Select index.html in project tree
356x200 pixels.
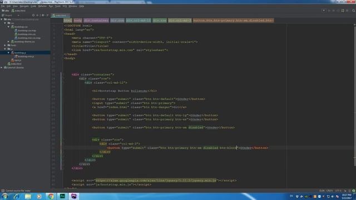[x=14, y=64]
